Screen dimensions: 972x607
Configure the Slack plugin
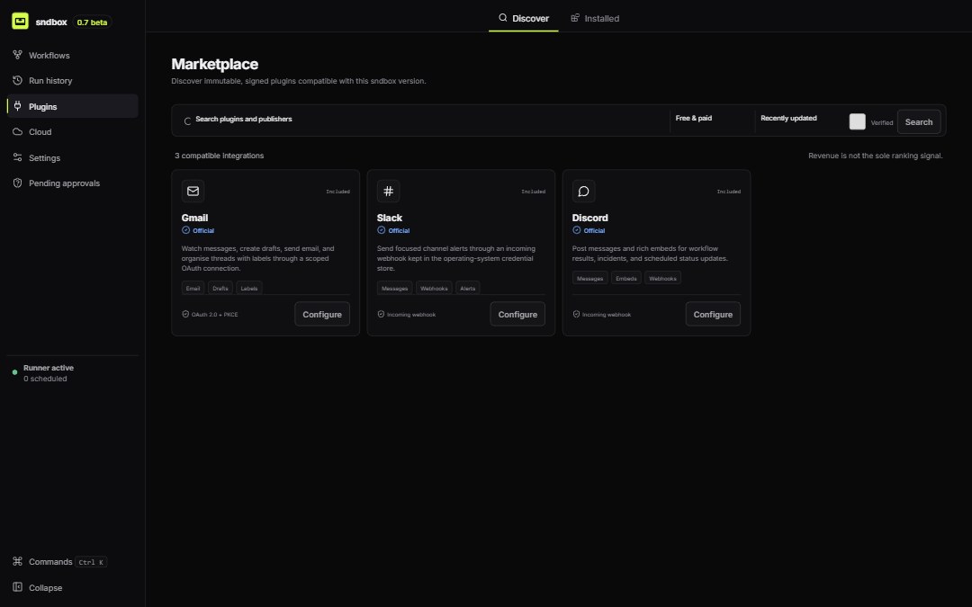tap(517, 314)
